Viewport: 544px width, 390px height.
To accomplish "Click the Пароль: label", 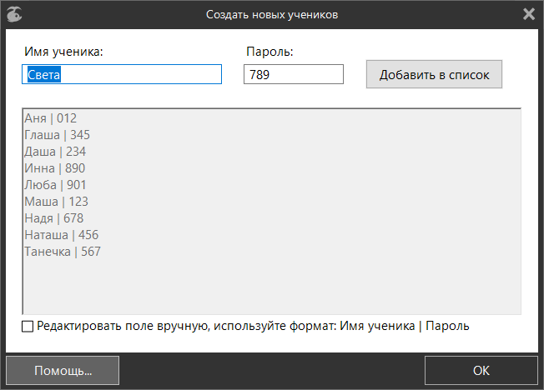I will click(270, 52).
